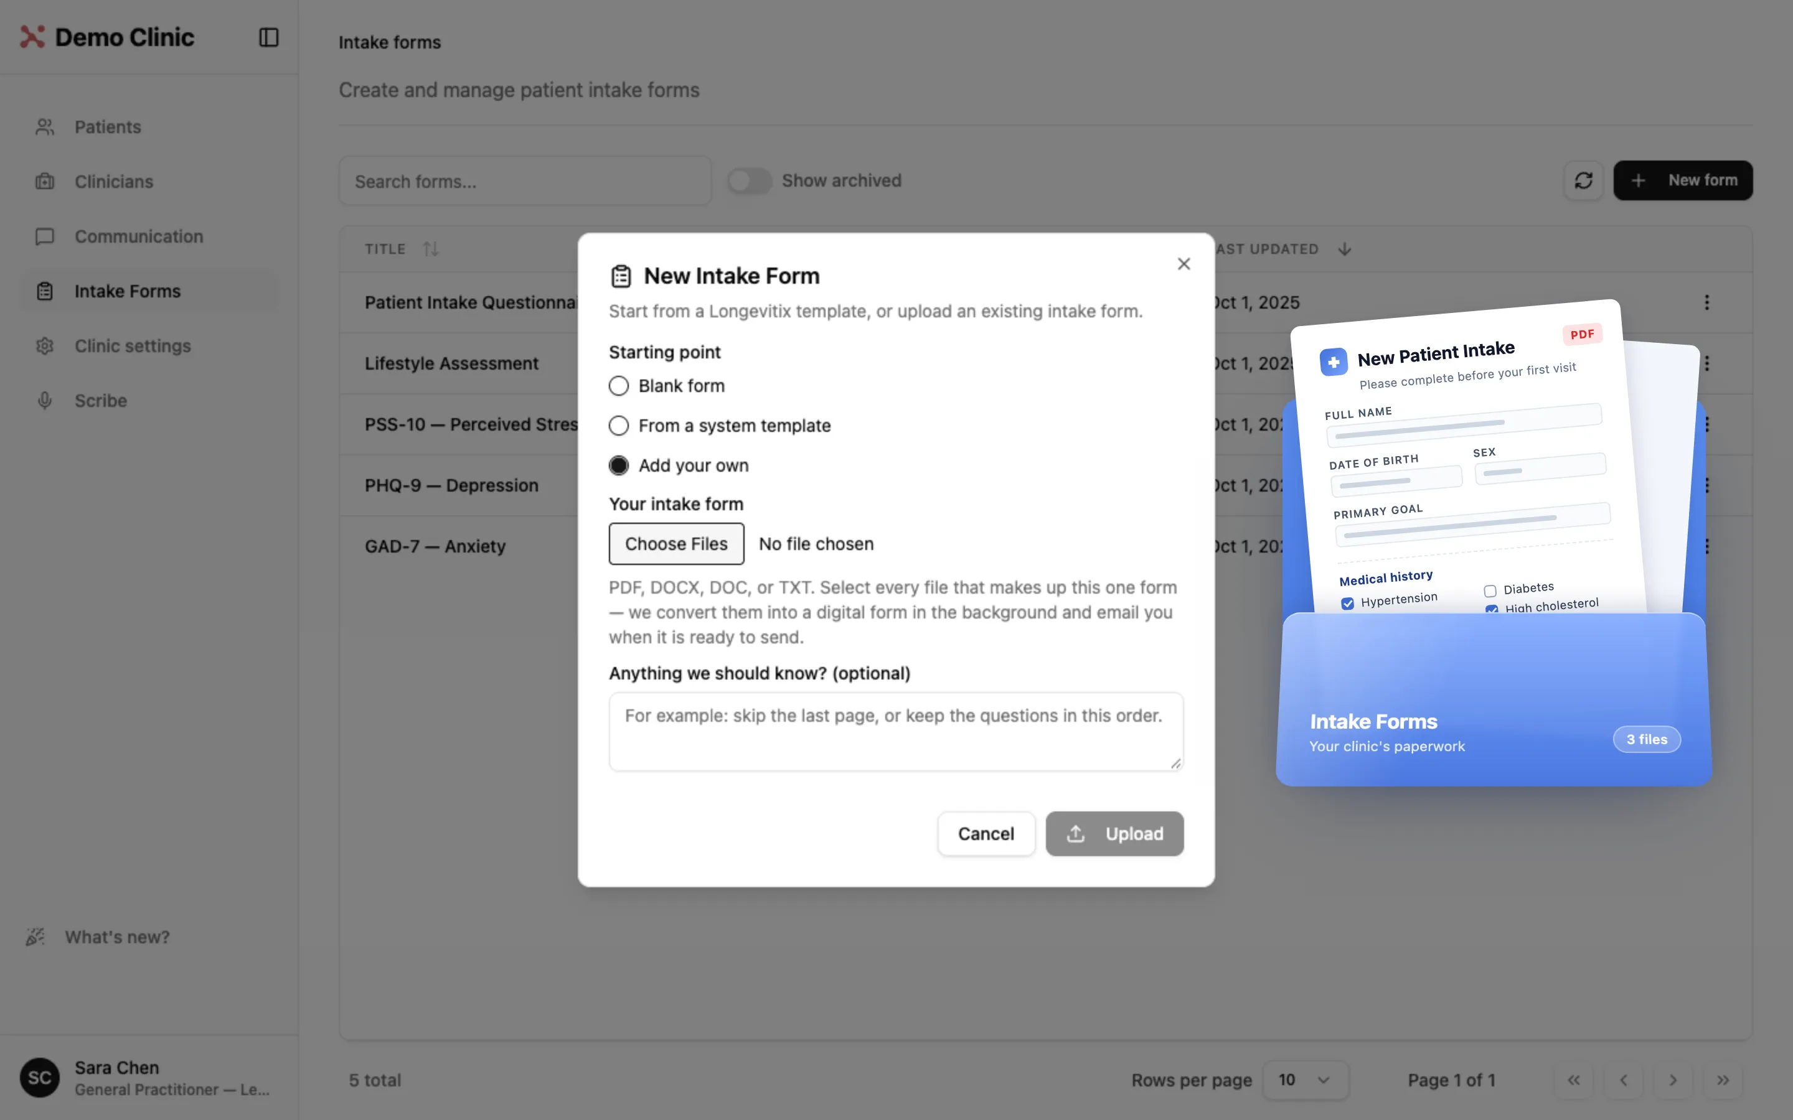This screenshot has height=1120, width=1793.
Task: Click the Last Updated column header
Action: click(1266, 249)
